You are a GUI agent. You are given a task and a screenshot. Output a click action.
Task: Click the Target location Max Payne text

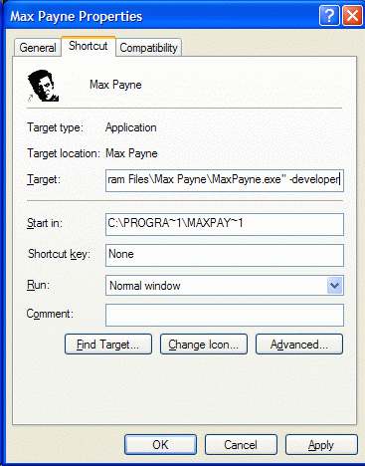point(131,153)
